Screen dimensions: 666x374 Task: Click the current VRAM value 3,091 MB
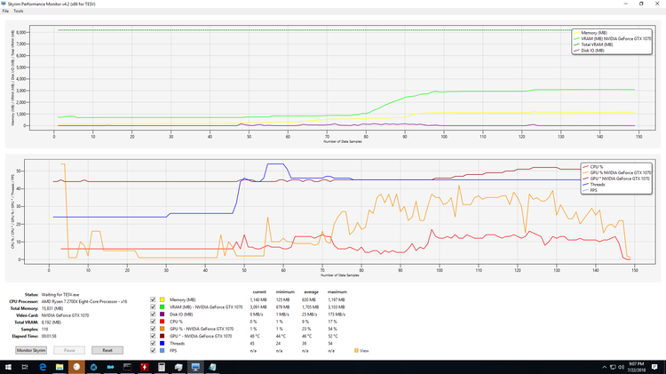(x=258, y=307)
